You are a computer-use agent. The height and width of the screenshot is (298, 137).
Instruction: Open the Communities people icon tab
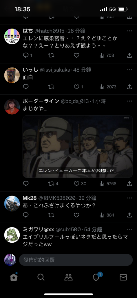[x=68, y=277]
